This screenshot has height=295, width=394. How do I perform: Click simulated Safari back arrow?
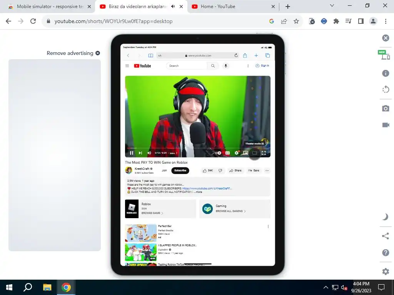(128, 55)
